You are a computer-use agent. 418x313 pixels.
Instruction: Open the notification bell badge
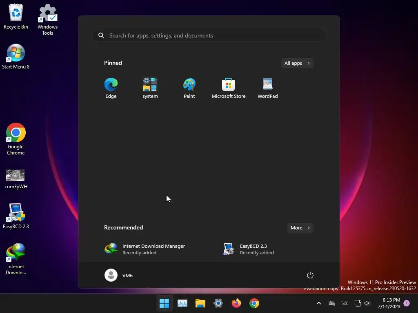tap(407, 303)
